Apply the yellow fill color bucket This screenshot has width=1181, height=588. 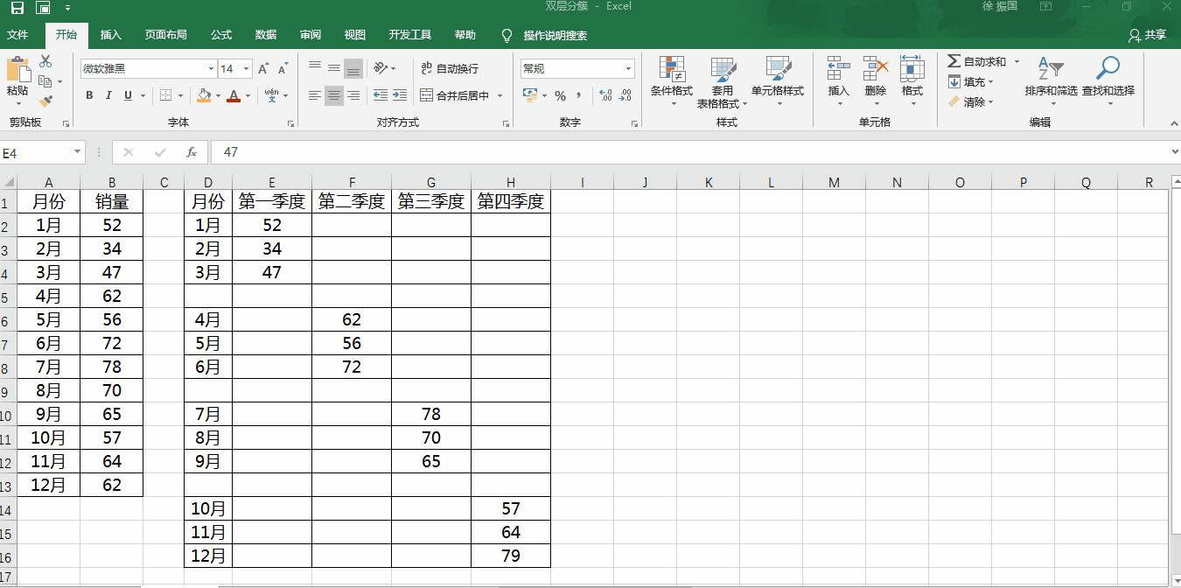(x=204, y=95)
